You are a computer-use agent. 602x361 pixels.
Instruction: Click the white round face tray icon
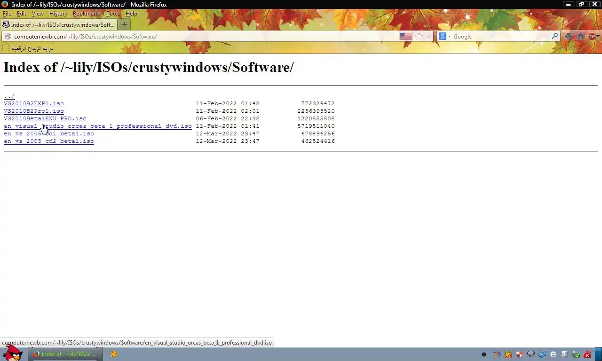(553, 354)
